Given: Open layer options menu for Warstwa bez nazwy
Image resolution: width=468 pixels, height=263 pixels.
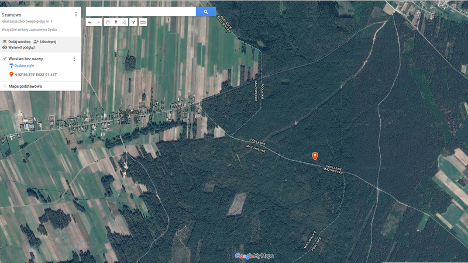Looking at the screenshot, I should click(74, 58).
